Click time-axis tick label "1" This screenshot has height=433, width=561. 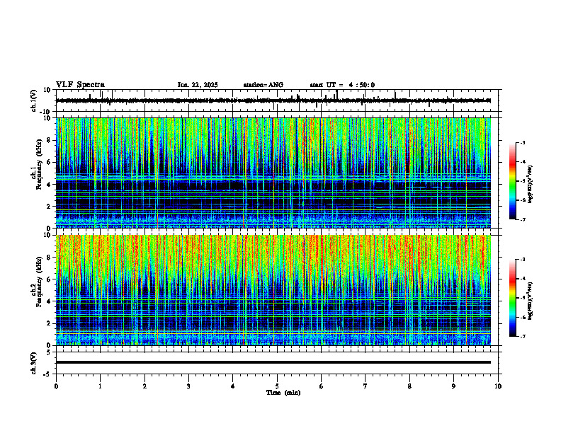point(100,386)
